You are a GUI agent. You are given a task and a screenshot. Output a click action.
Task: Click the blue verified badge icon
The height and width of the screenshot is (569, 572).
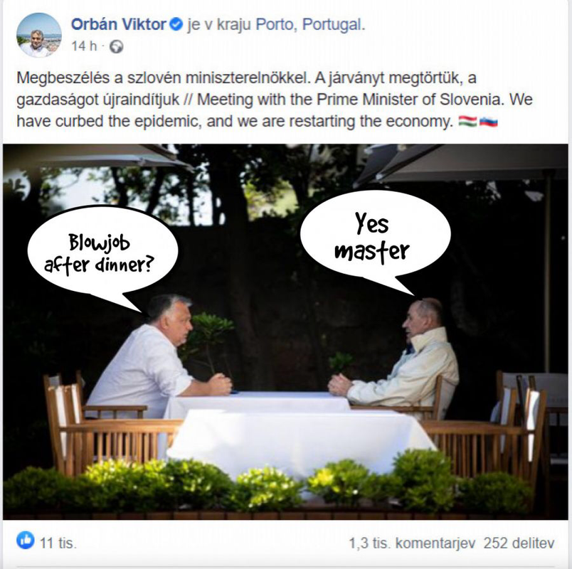coord(176,24)
